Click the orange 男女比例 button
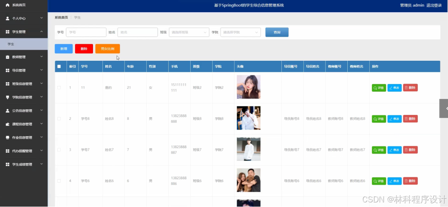This screenshot has height=207, width=448. (x=108, y=49)
